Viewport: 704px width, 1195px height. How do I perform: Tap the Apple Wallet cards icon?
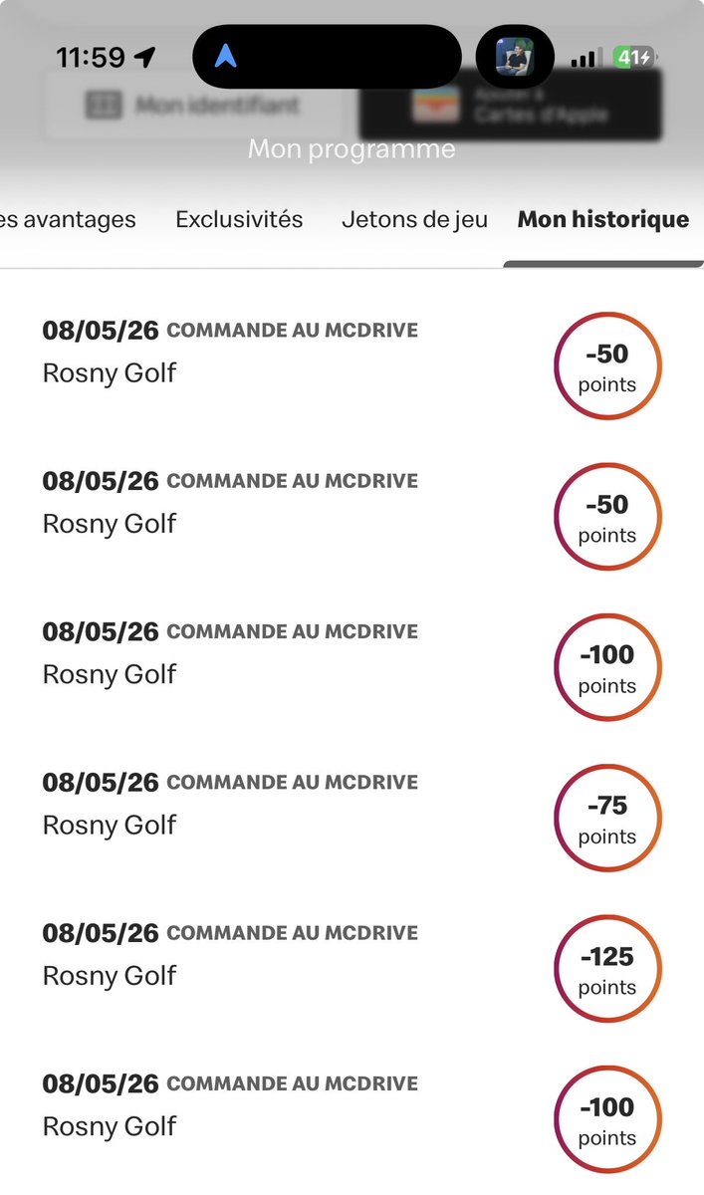(x=434, y=105)
